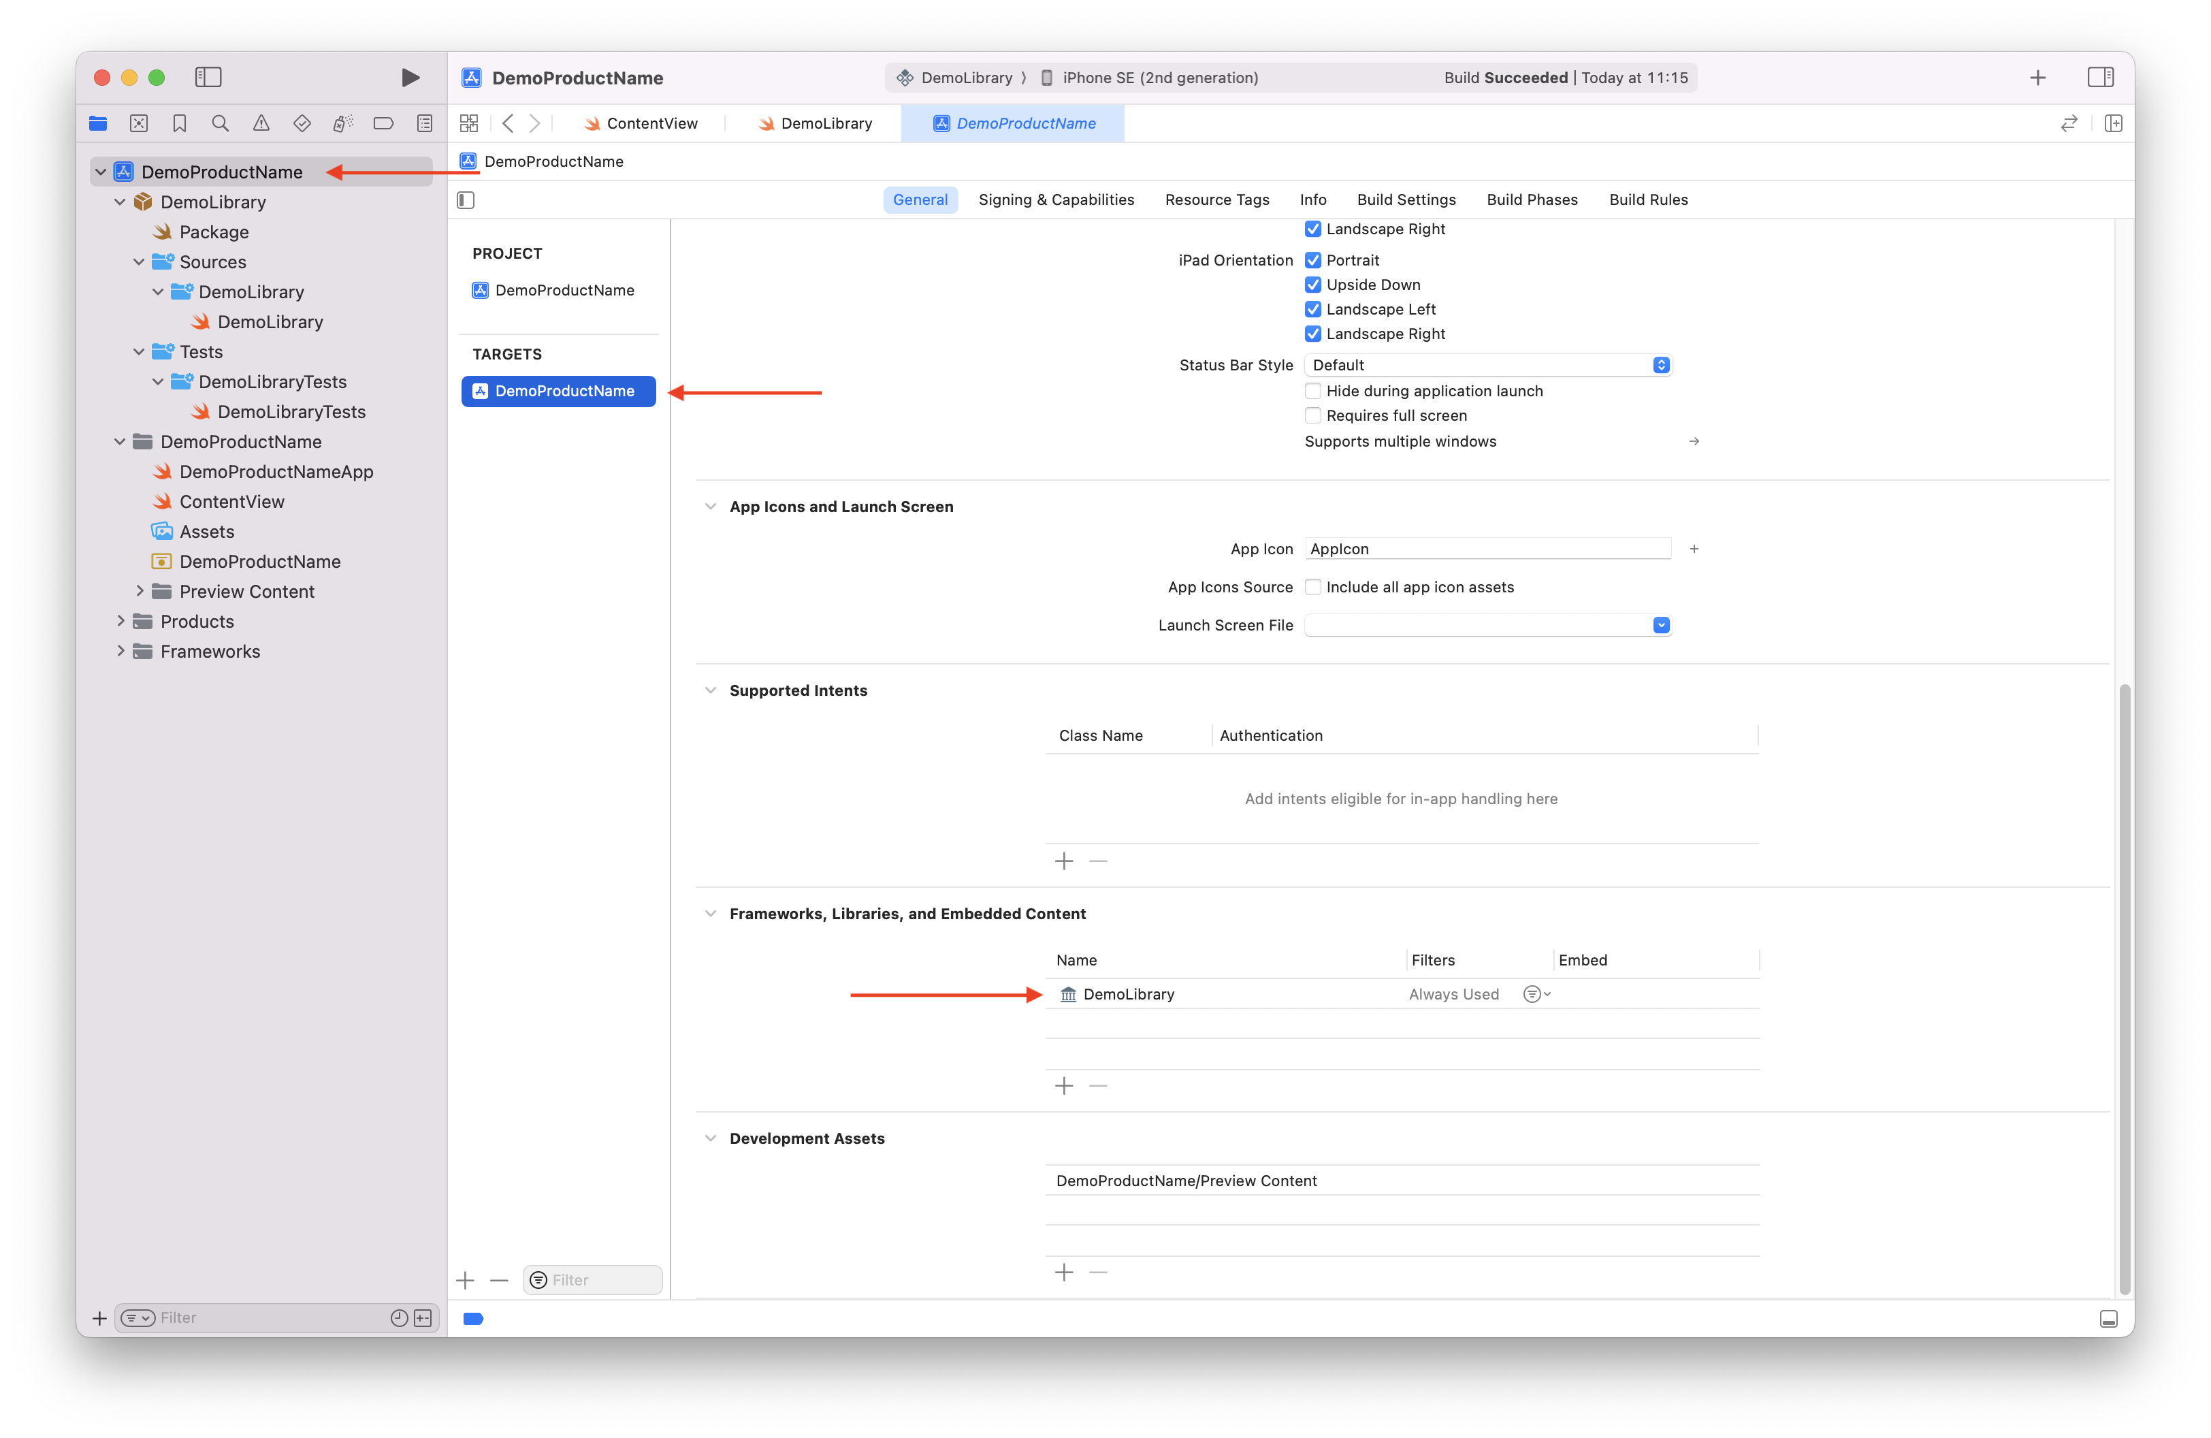Collapse the Development Assets section
The image size is (2211, 1438).
[711, 1139]
